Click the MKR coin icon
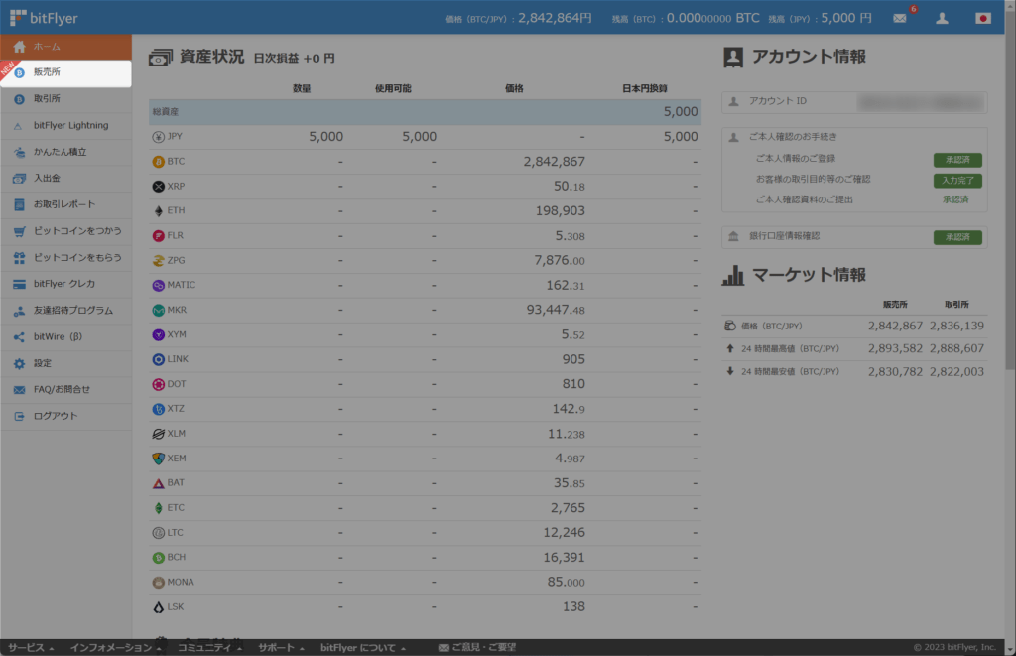Image resolution: width=1016 pixels, height=656 pixels. [158, 310]
